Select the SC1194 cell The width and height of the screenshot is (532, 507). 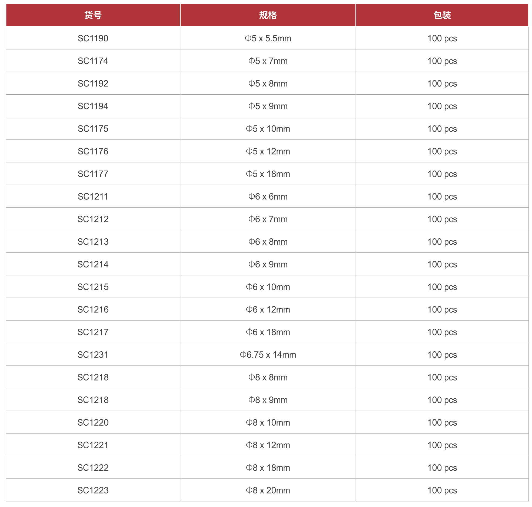pos(93,106)
